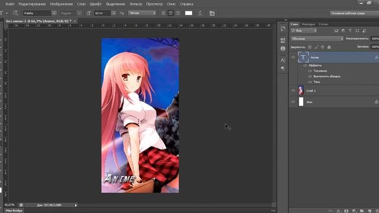
Task: Click the zoom percentage field
Action: pyautogui.click(x=9, y=205)
